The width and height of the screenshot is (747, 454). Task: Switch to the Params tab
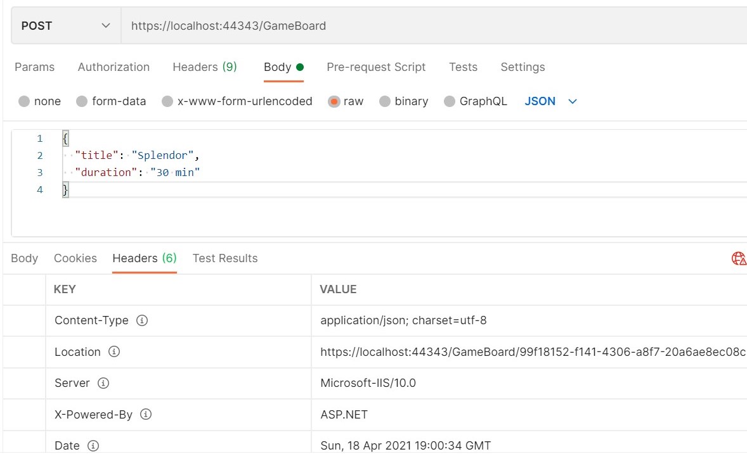[34, 67]
